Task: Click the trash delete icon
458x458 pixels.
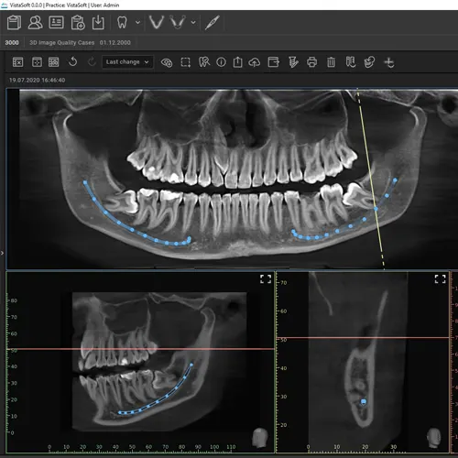Action: [331, 62]
